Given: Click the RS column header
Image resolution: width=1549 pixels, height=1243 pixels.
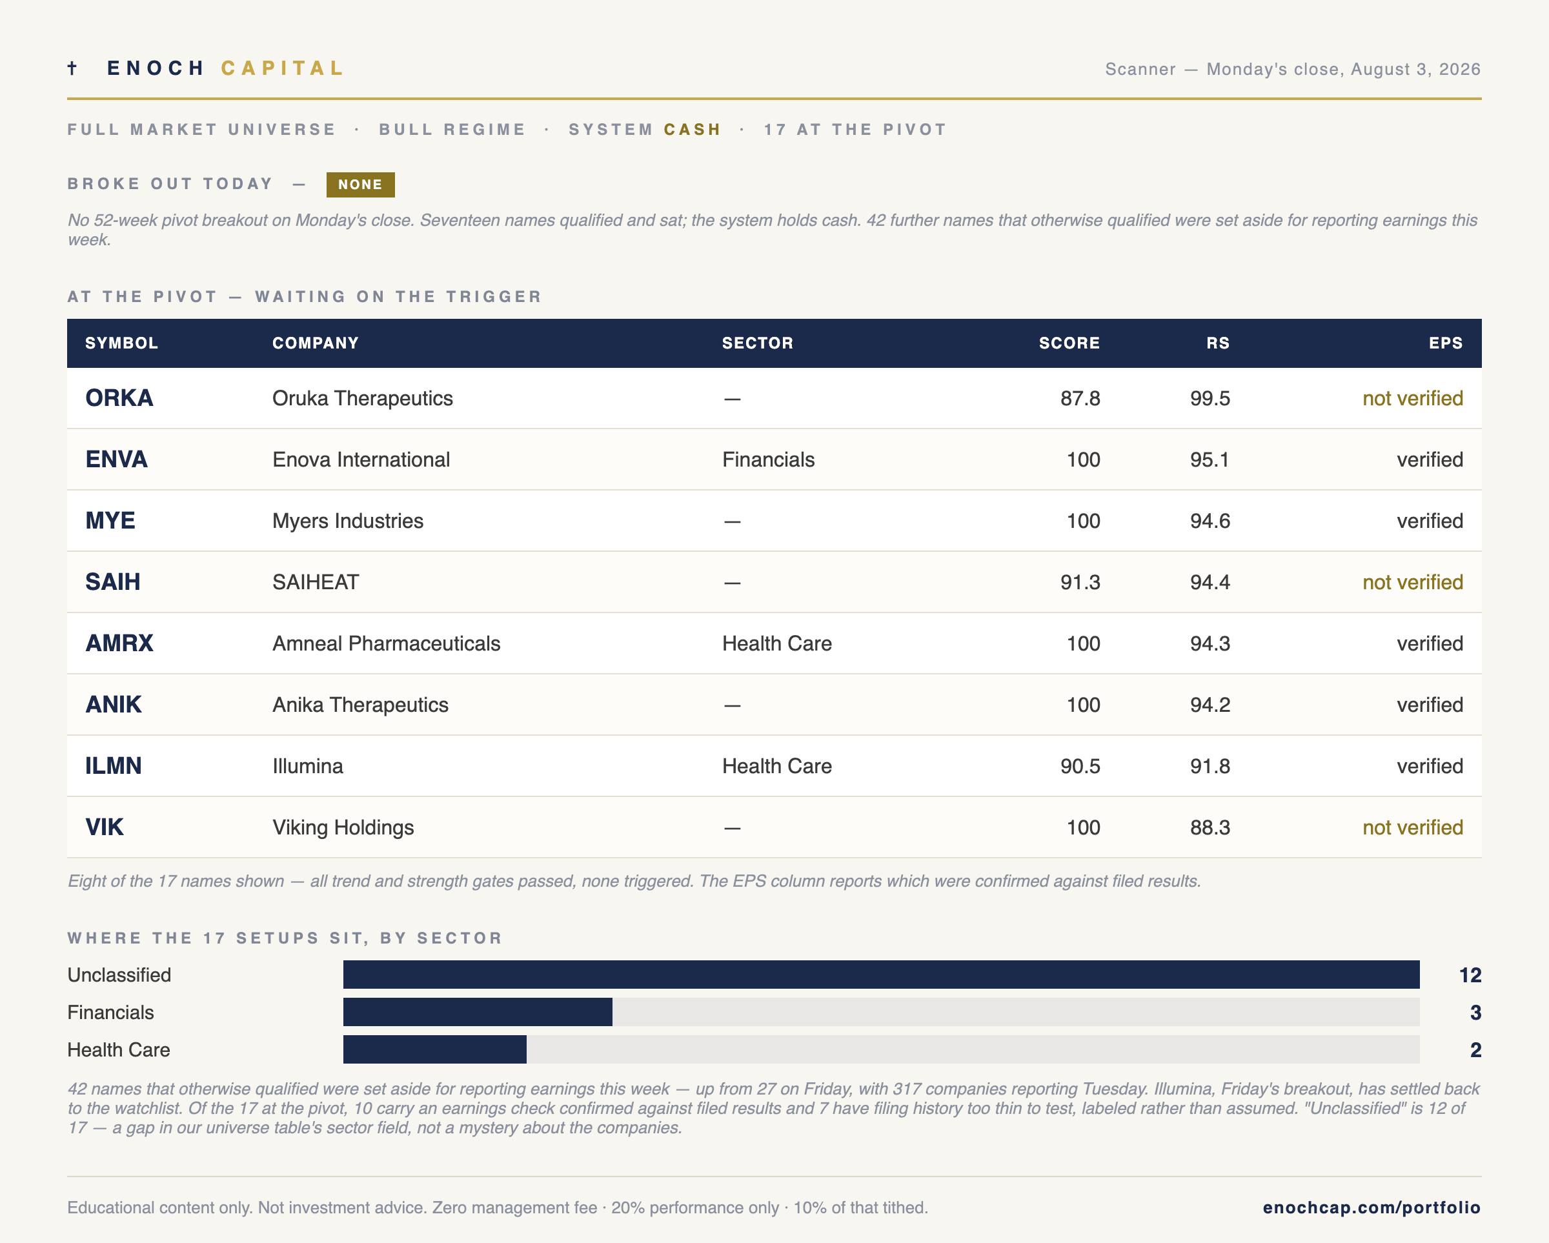Looking at the screenshot, I should tap(1218, 343).
